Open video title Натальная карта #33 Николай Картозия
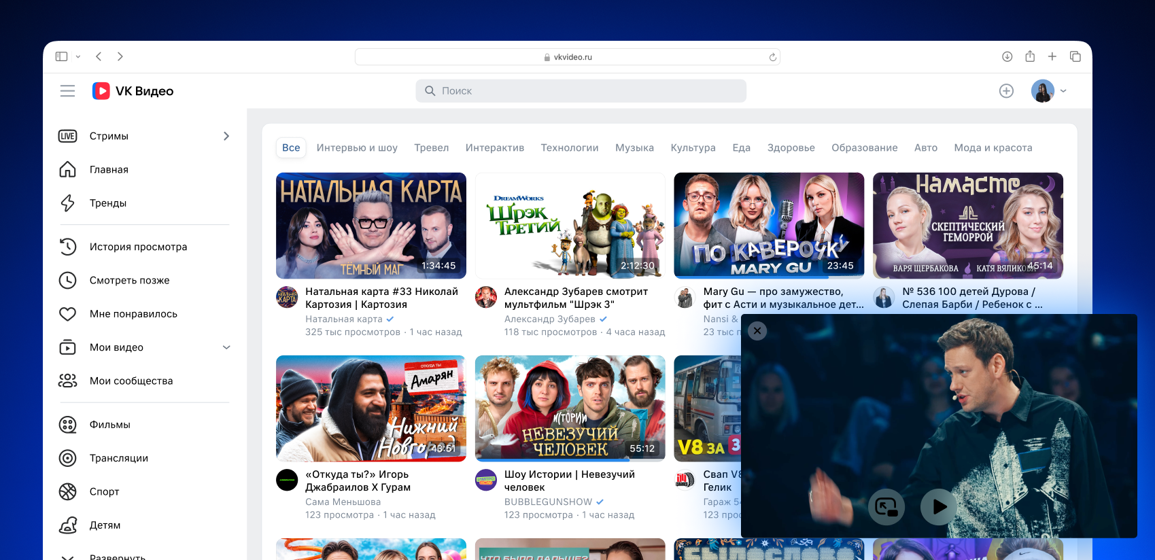 click(x=382, y=298)
